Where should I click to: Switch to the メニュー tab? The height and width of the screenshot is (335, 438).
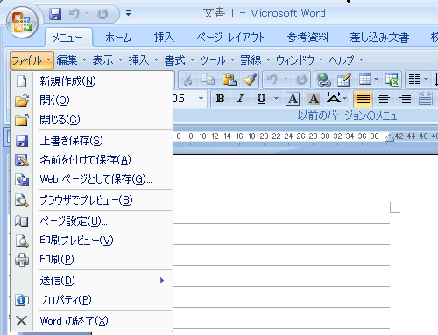click(67, 38)
